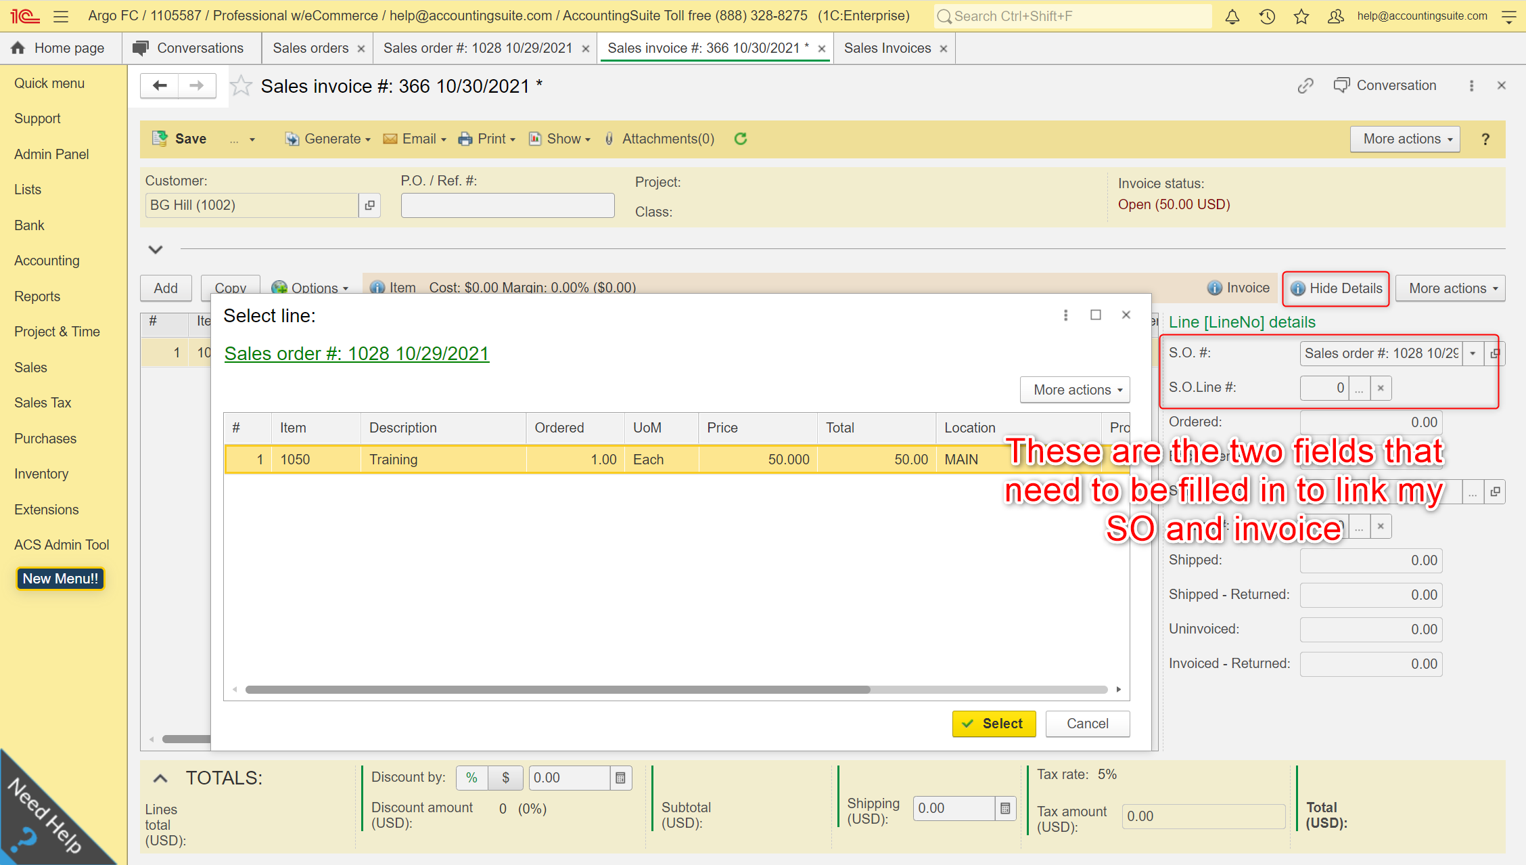The height and width of the screenshot is (865, 1526).
Task: Open the discount amount calculator icon
Action: coord(620,778)
